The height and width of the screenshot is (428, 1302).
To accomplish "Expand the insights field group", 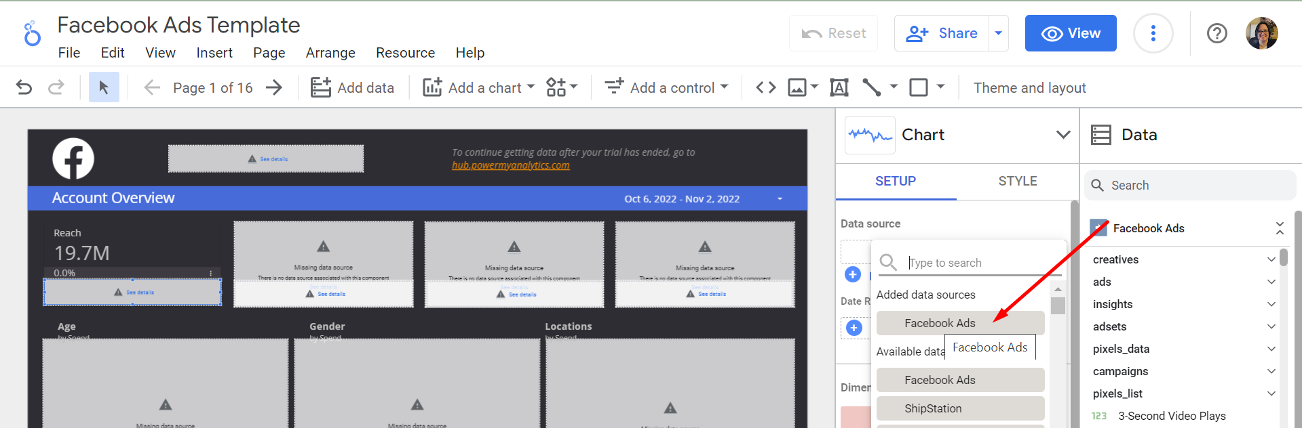I will pos(1271,304).
